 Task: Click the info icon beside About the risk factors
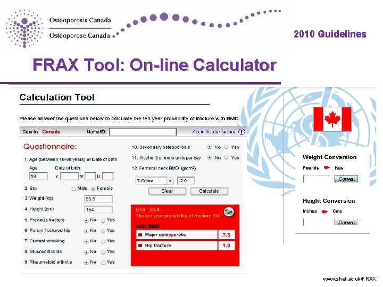242,132
